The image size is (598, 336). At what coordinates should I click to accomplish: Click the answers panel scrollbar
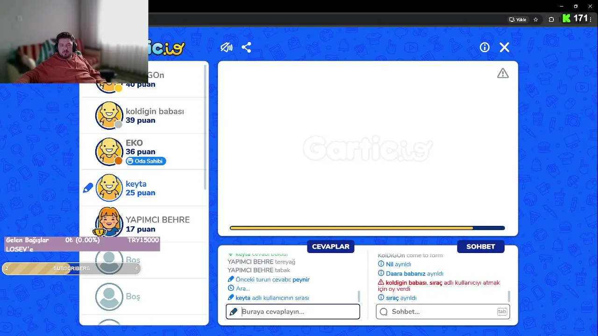tap(359, 296)
